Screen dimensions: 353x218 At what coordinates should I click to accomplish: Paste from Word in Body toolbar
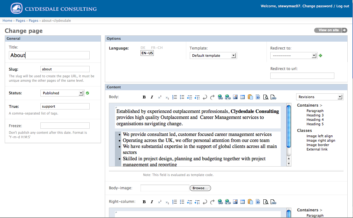pyautogui.click(x=250, y=97)
